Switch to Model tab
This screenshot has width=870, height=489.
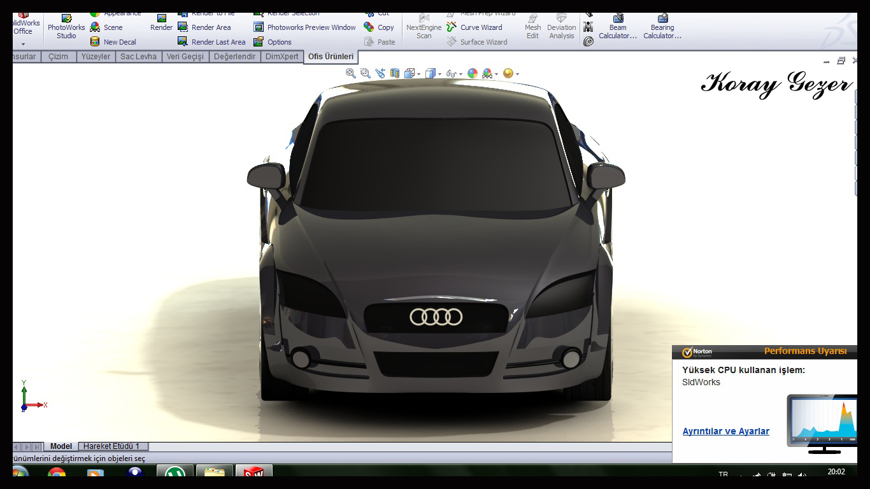point(61,446)
